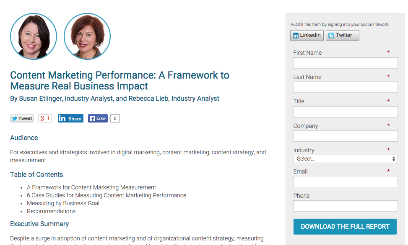This screenshot has height=245, width=408.
Task: Click the Last Name input field
Action: click(345, 87)
